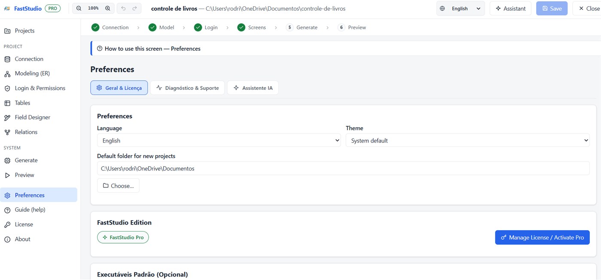Click Manage License / Activate Pro
601x280 pixels.
point(542,237)
